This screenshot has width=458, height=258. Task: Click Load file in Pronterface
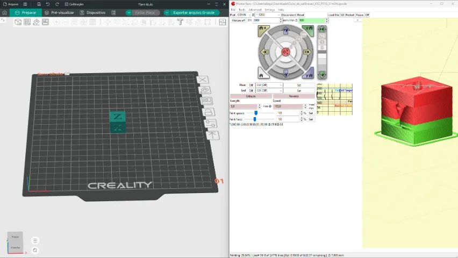point(333,15)
